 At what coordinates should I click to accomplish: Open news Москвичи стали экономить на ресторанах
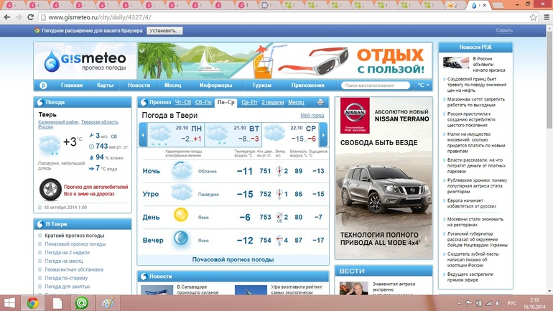[475, 222]
